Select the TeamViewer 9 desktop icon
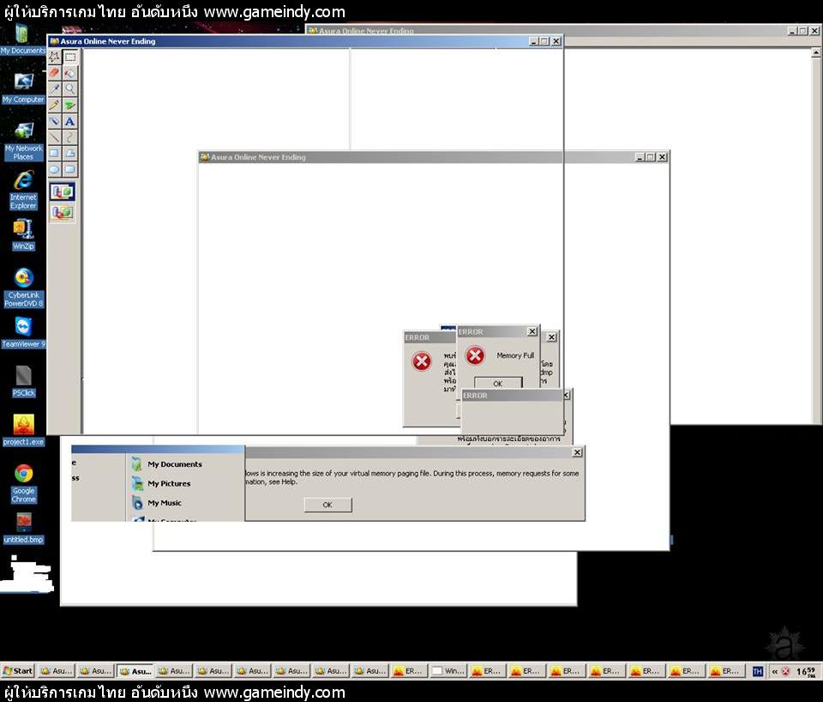Viewport: 823px width, 702px height. click(23, 333)
